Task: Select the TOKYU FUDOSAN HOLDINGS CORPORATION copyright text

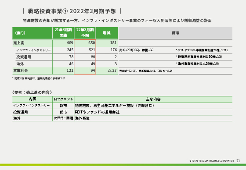Action: pos(212,161)
